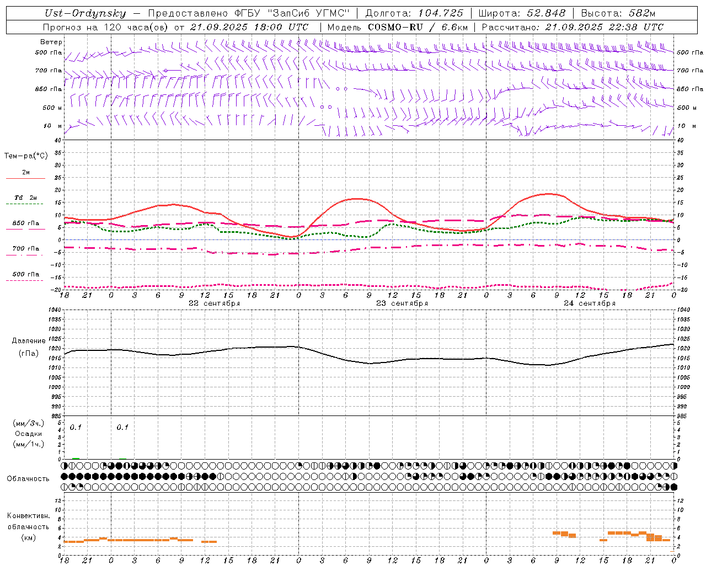Click the "Тем-ра(°C)" temperature panel label
The image size is (706, 565).
pos(26,156)
